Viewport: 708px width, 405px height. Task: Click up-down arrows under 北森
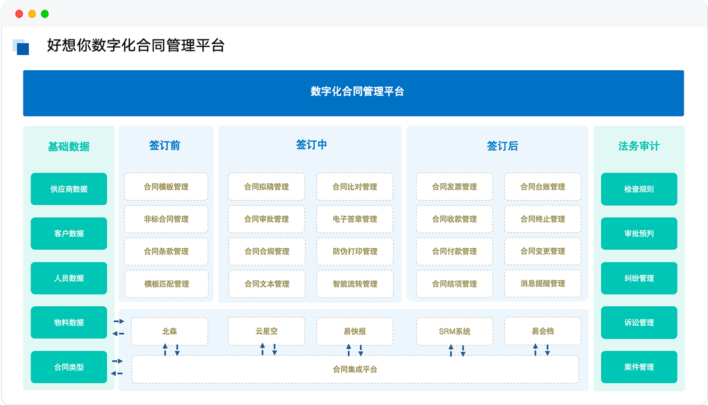pyautogui.click(x=171, y=350)
